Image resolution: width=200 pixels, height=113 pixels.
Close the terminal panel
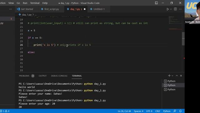tap(181, 76)
